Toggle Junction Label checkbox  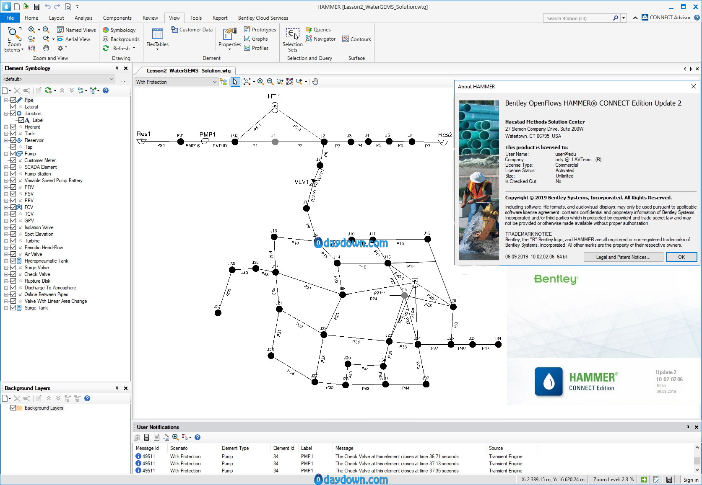click(x=21, y=120)
